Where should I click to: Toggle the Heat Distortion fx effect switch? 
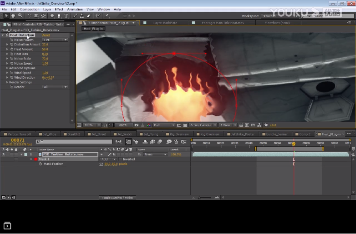pos(7,35)
